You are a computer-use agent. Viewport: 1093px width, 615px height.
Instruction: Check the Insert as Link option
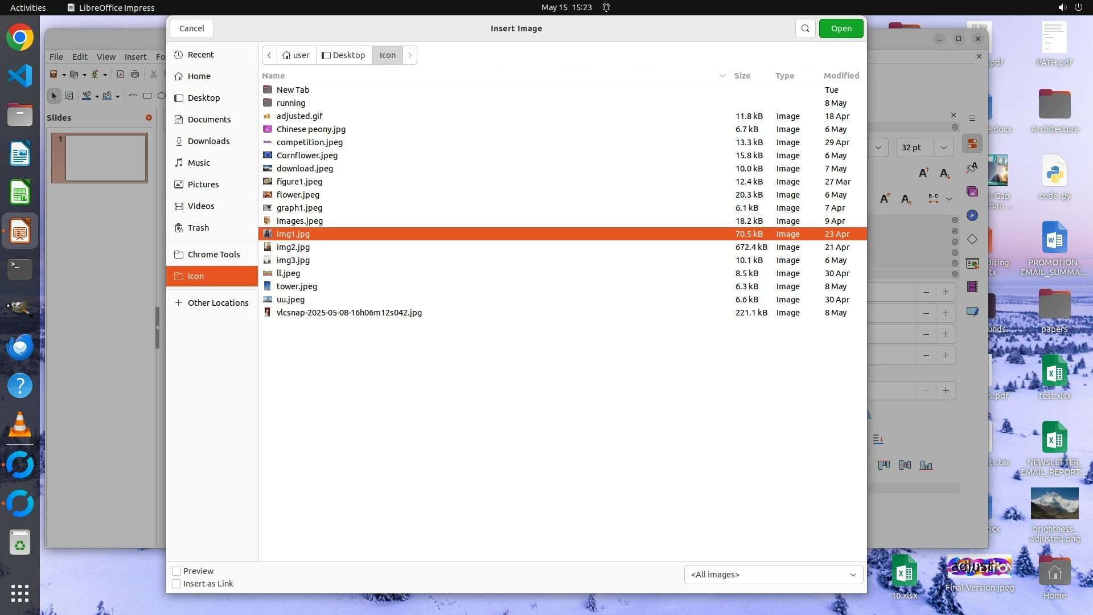(176, 584)
